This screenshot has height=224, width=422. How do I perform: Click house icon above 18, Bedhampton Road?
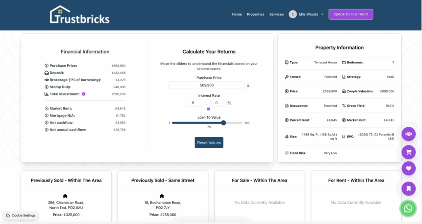tap(162, 196)
